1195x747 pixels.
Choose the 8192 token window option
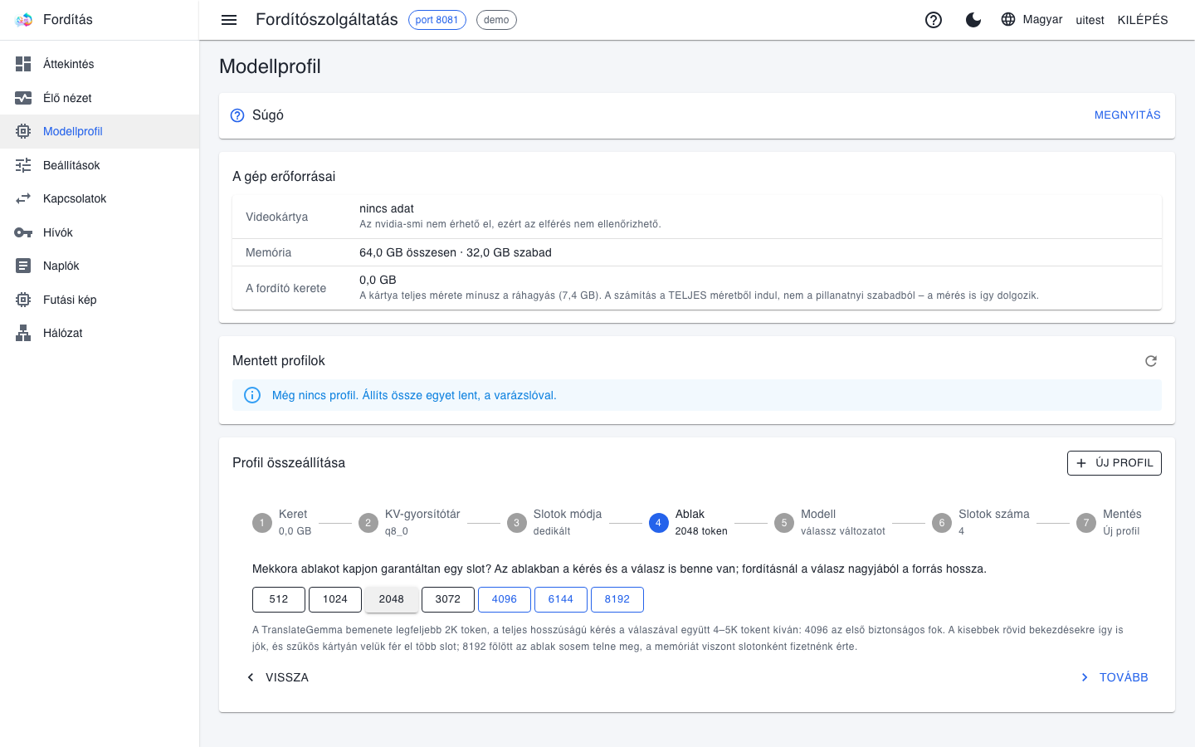617,599
